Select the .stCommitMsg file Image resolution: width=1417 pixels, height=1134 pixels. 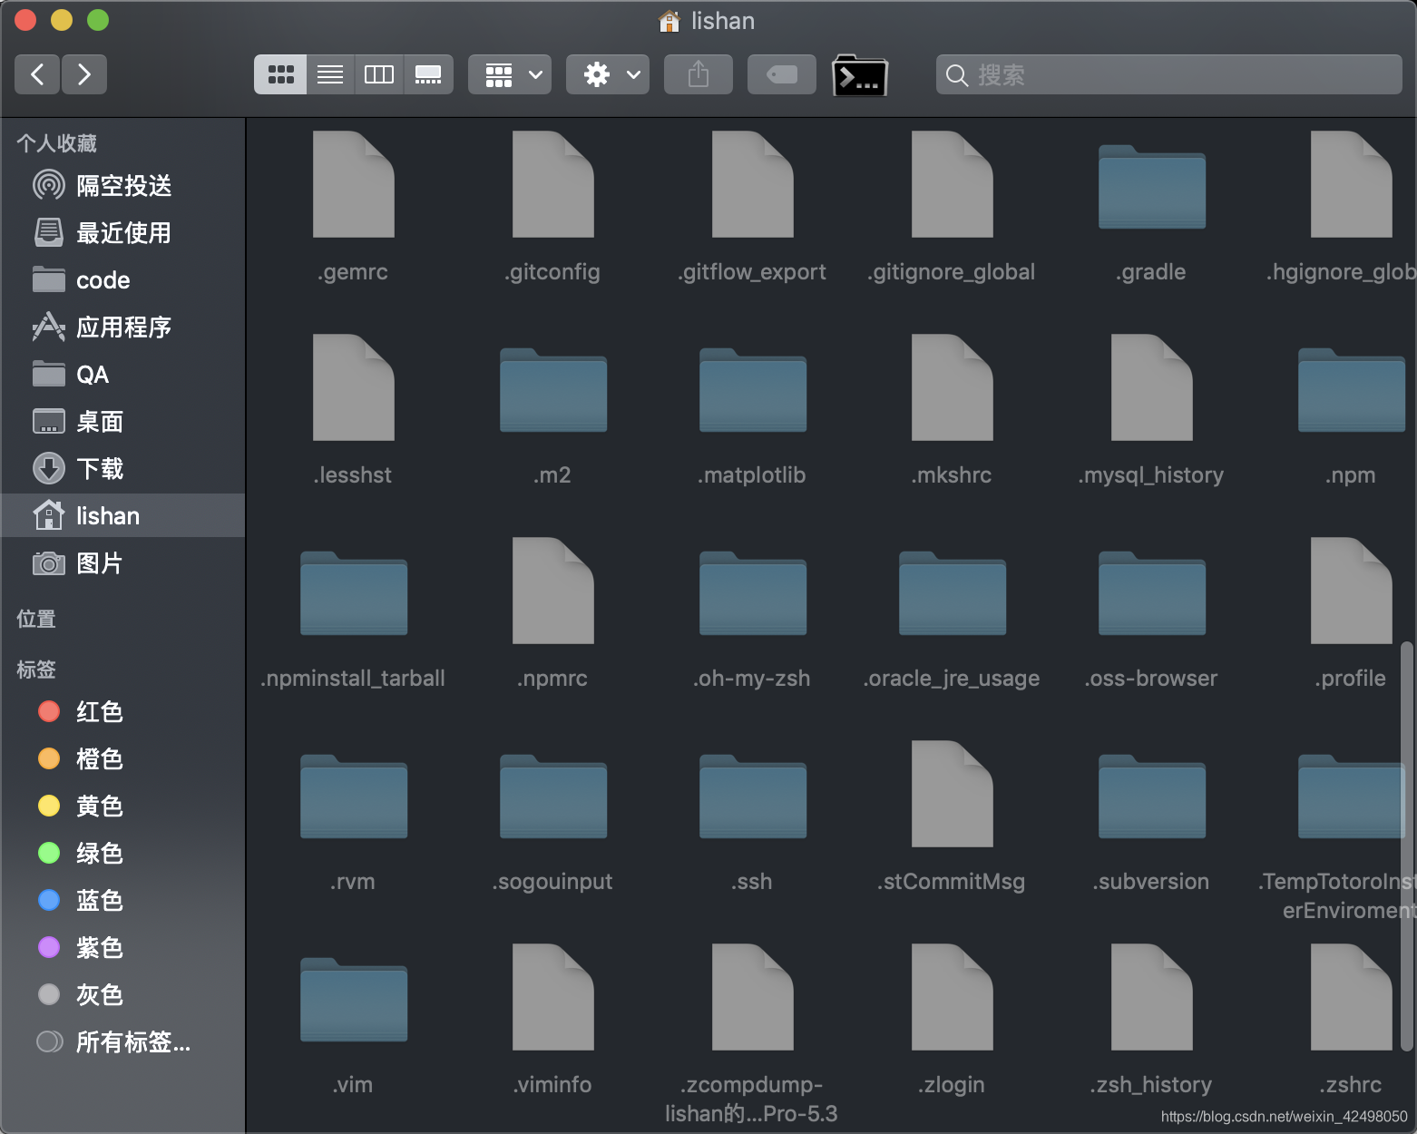click(953, 794)
